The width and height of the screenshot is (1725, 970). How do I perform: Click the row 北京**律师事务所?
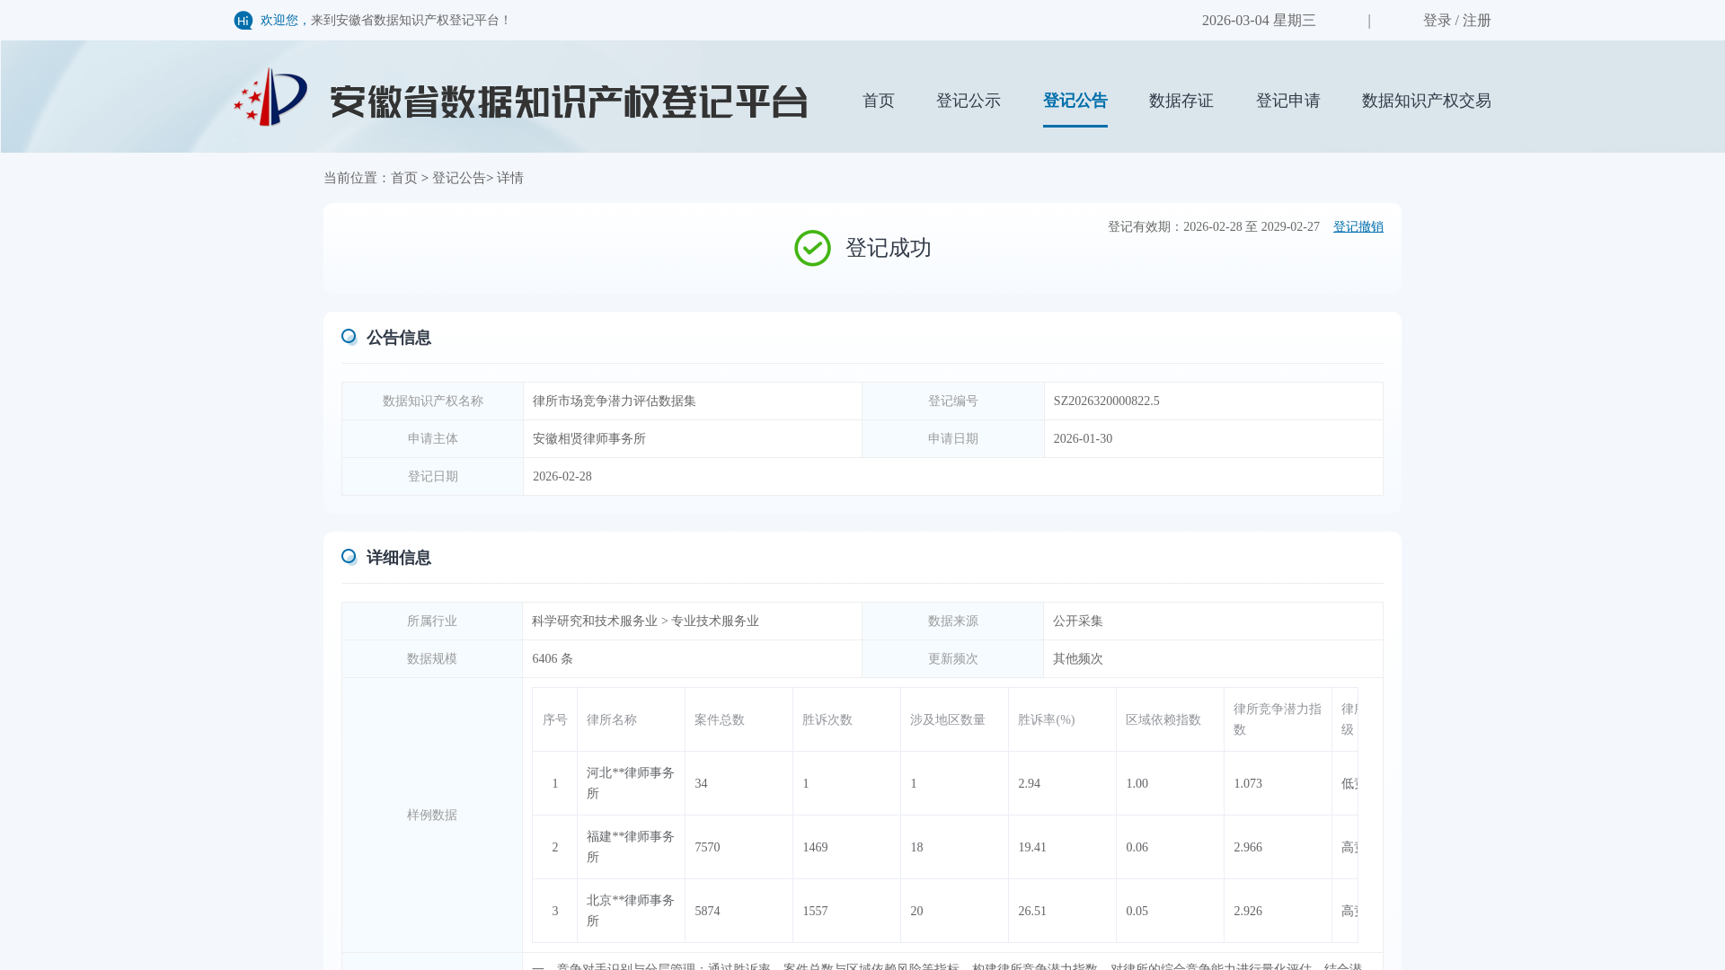point(945,912)
